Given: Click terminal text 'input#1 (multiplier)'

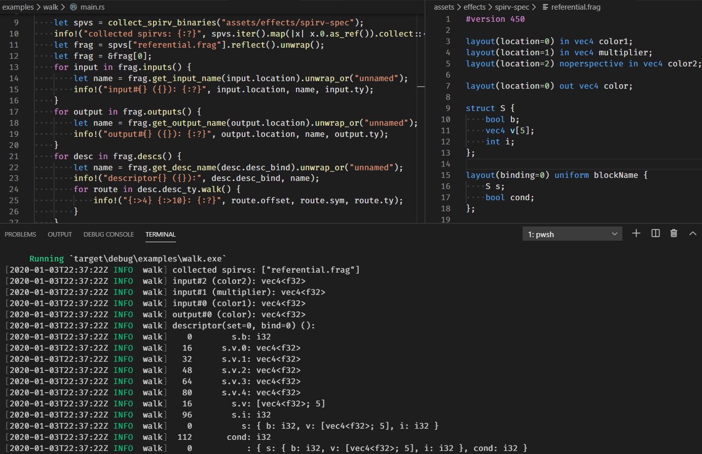Looking at the screenshot, I should (x=224, y=292).
